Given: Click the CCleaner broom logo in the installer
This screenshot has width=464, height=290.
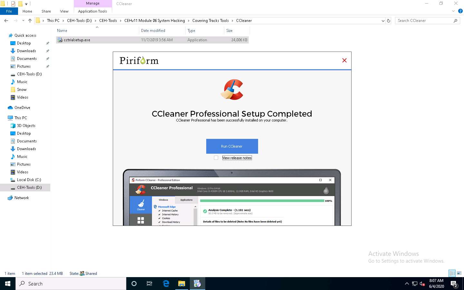Looking at the screenshot, I should 232,90.
